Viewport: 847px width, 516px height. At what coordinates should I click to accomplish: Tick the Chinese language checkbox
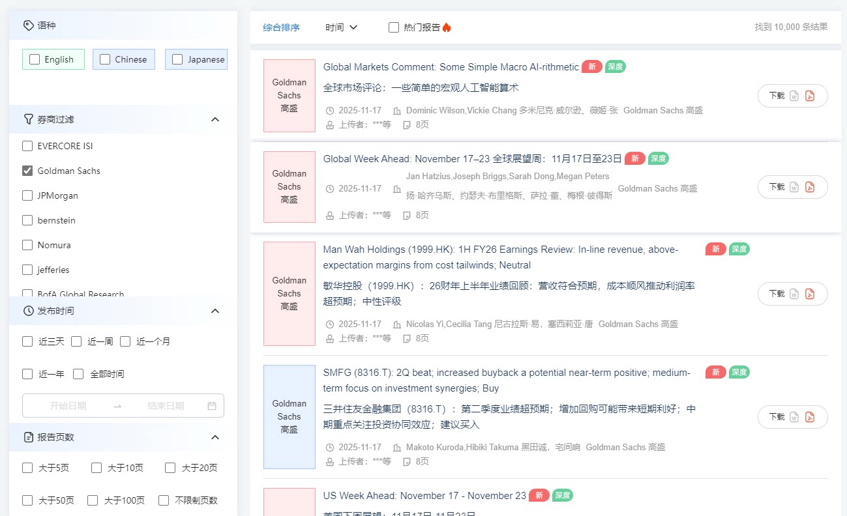pyautogui.click(x=105, y=59)
